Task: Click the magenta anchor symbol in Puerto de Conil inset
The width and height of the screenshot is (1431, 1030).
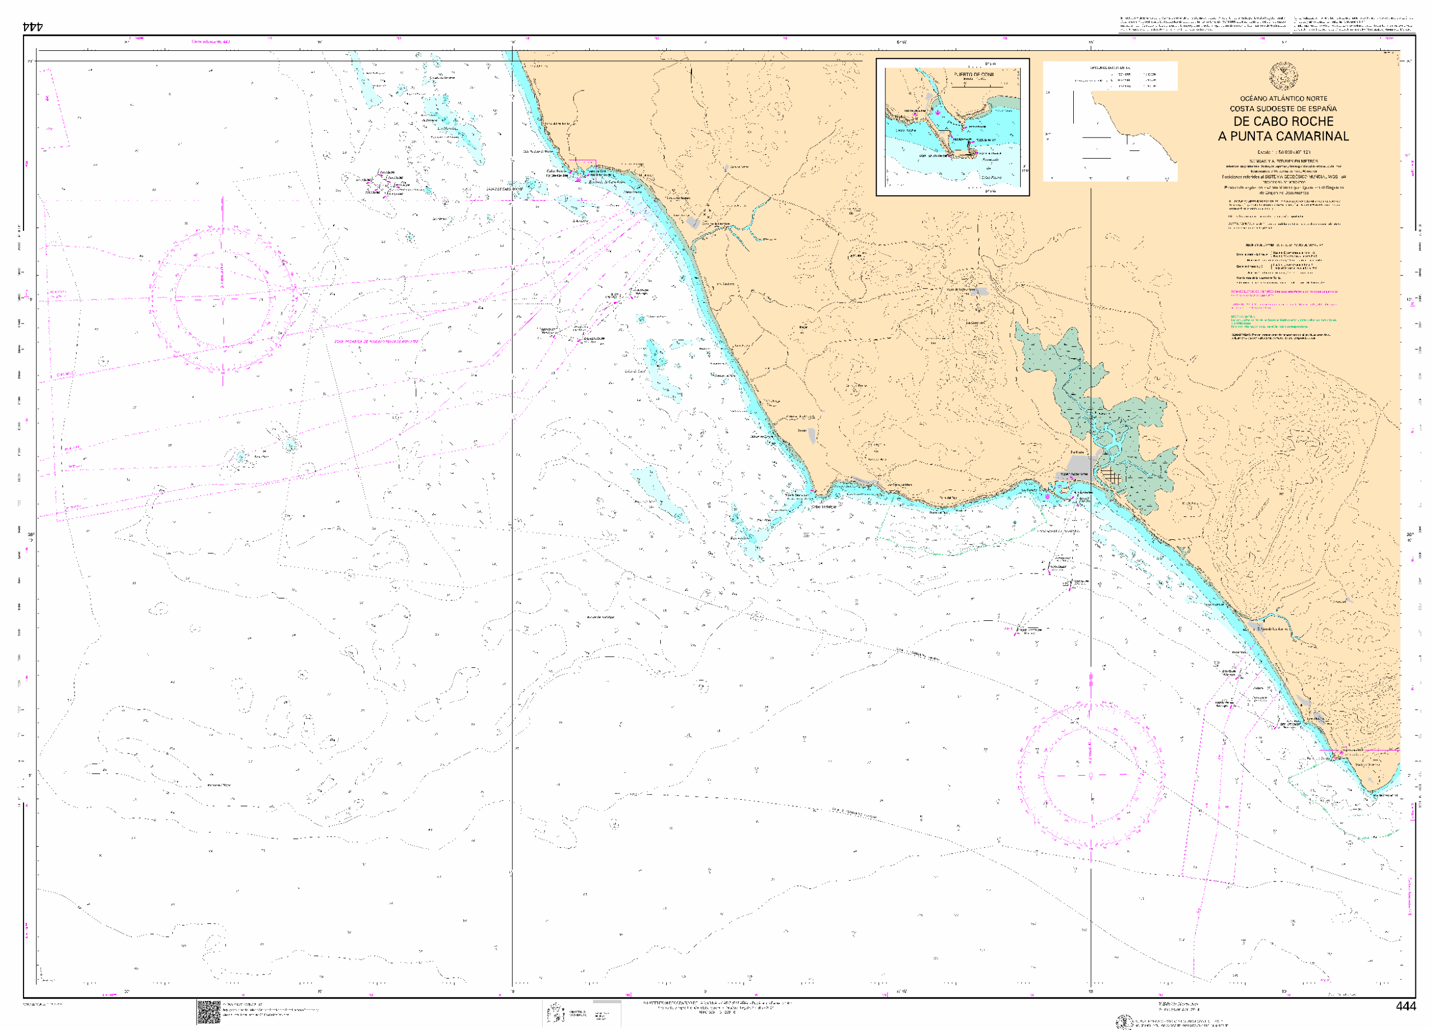Action: (x=937, y=112)
